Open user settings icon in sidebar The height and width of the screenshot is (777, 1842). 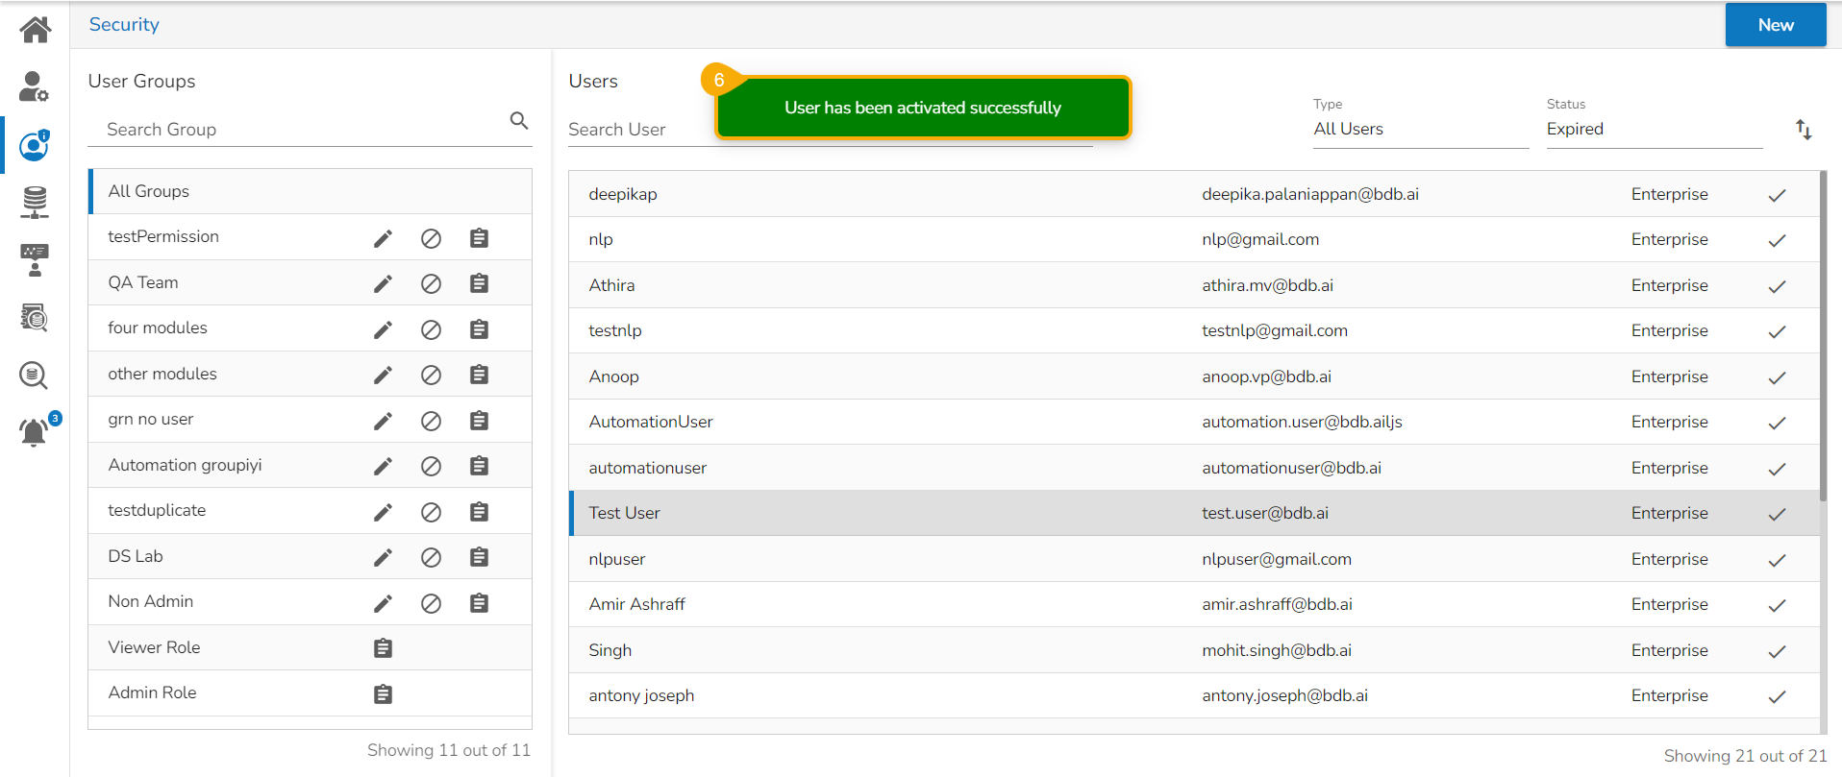pos(34,86)
